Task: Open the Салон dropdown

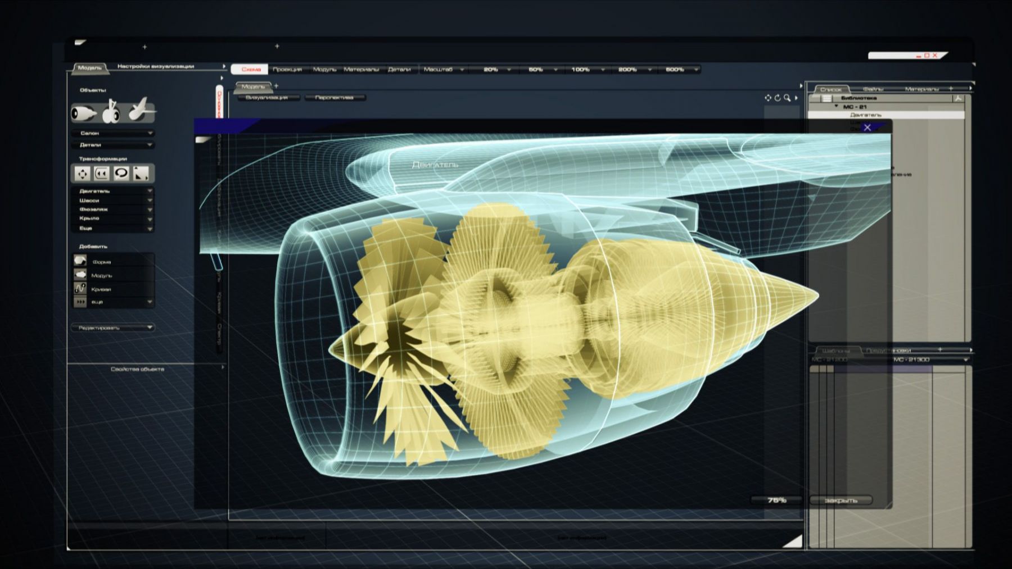Action: click(113, 133)
